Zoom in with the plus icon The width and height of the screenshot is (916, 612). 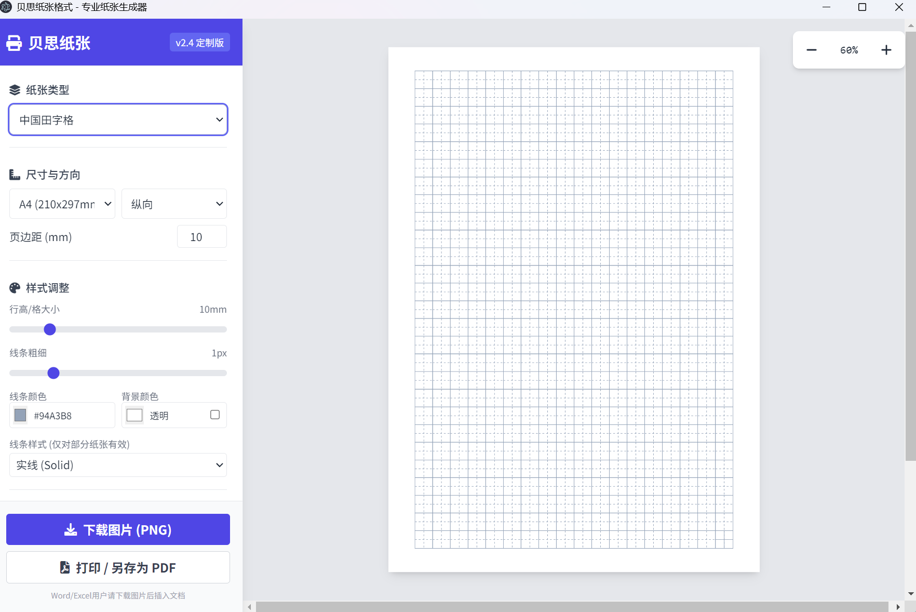click(886, 50)
